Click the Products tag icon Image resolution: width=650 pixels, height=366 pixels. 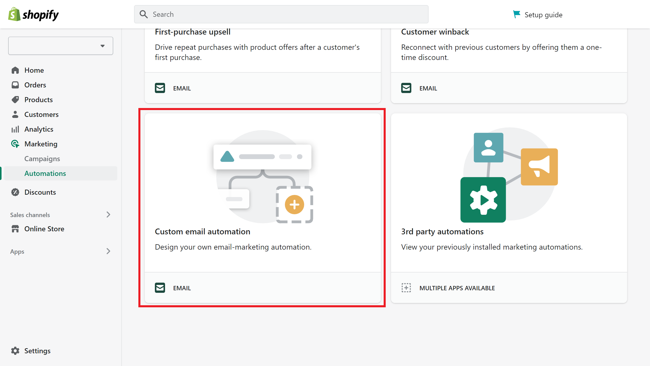[x=15, y=100]
